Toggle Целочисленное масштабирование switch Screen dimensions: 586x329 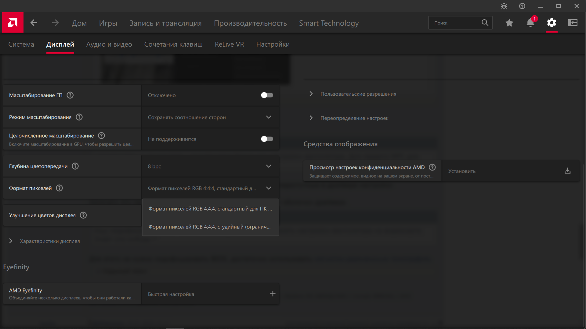tap(267, 139)
